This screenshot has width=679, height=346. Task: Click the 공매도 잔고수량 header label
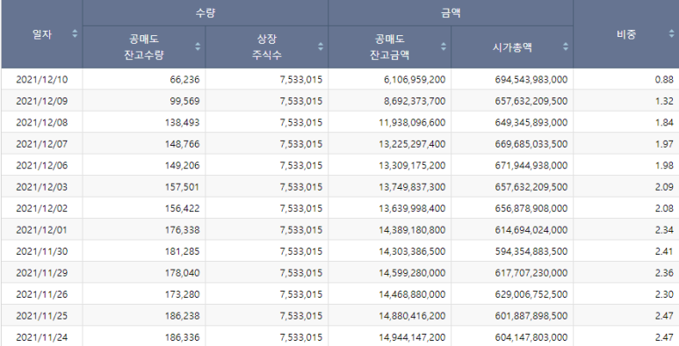[x=144, y=47]
